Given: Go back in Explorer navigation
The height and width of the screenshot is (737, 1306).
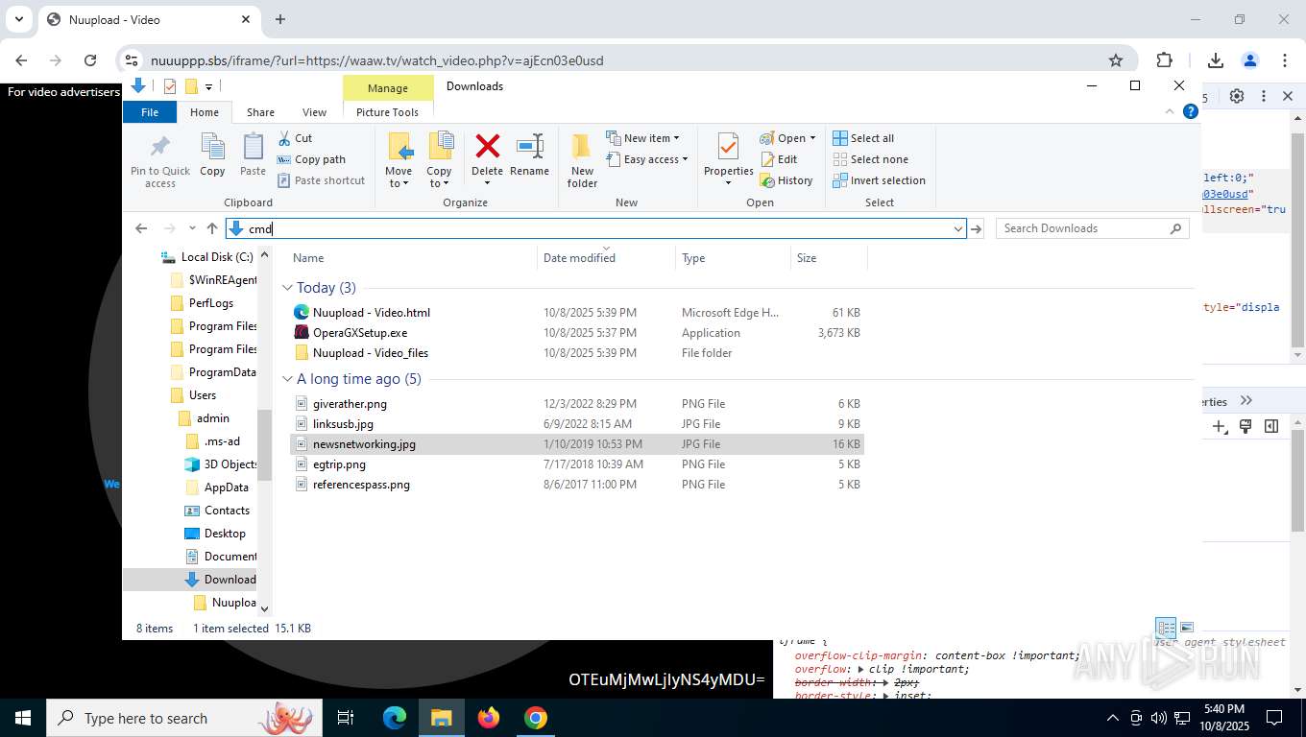Looking at the screenshot, I should tap(141, 228).
